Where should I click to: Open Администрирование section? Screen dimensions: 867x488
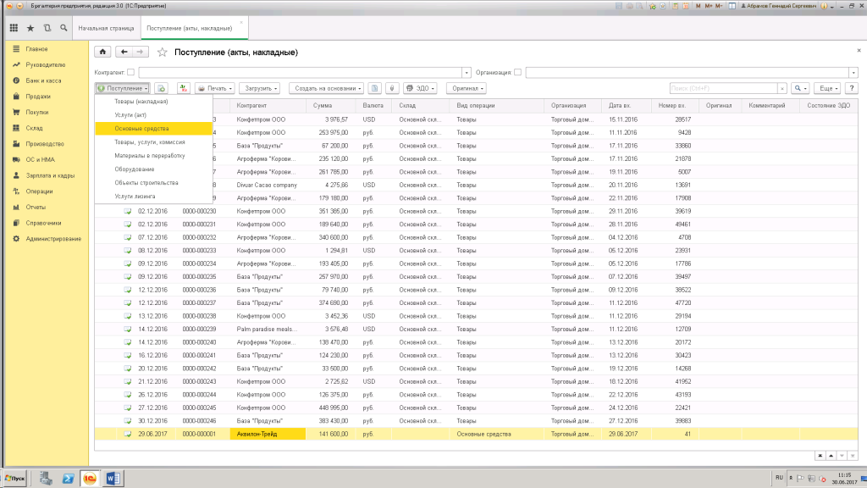[x=53, y=239]
